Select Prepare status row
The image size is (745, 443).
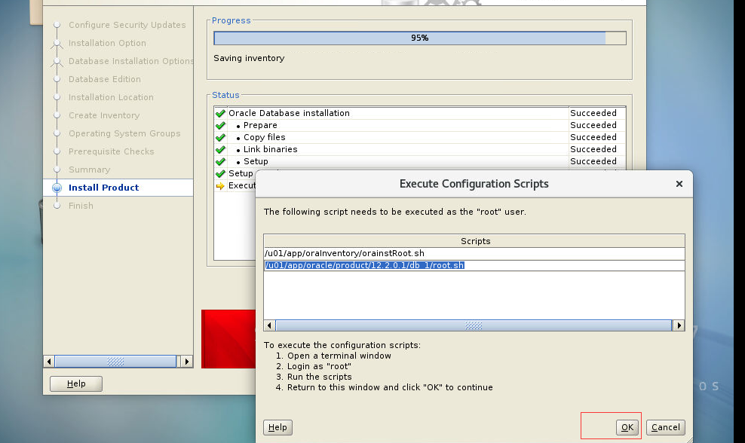[x=419, y=125]
